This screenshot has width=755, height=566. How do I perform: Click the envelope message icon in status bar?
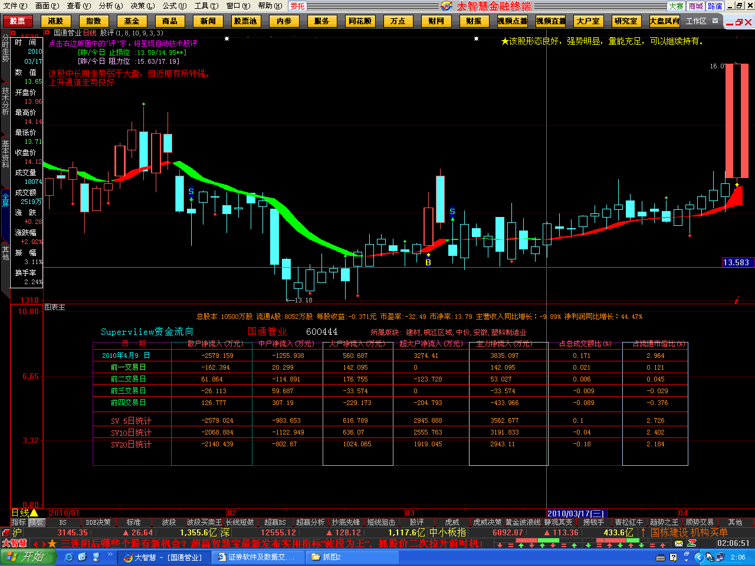(x=679, y=544)
